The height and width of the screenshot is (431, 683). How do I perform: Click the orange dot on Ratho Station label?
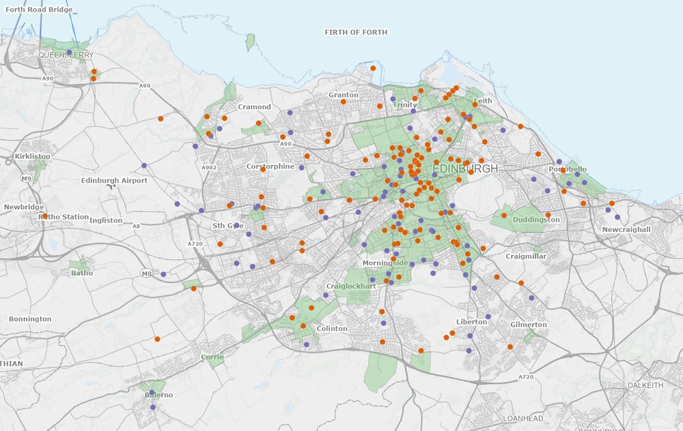point(45,216)
